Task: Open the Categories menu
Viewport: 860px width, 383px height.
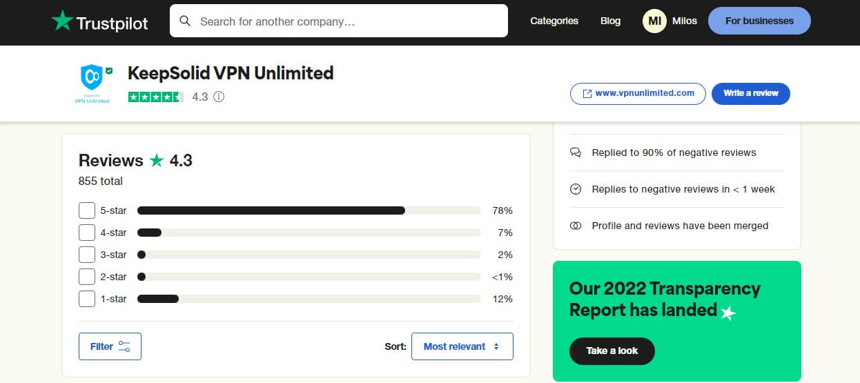Action: (x=554, y=21)
